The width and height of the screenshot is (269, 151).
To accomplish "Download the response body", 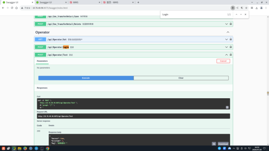I will (x=223, y=144).
